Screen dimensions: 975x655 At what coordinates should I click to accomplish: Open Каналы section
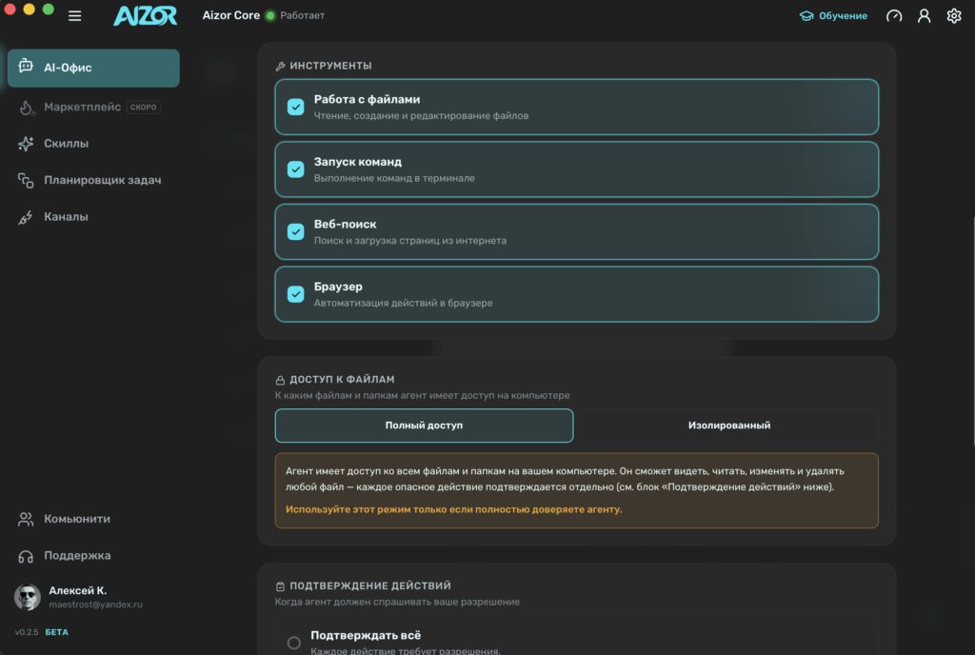click(x=93, y=217)
